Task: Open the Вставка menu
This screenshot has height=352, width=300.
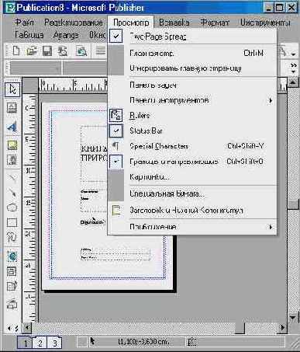Action: [x=174, y=23]
